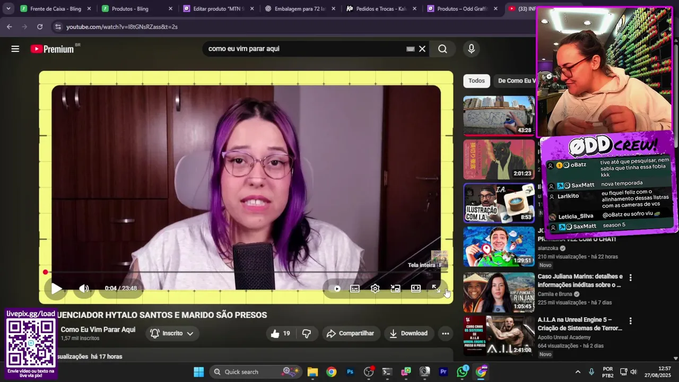Click taskbar Quick search box

click(x=255, y=372)
